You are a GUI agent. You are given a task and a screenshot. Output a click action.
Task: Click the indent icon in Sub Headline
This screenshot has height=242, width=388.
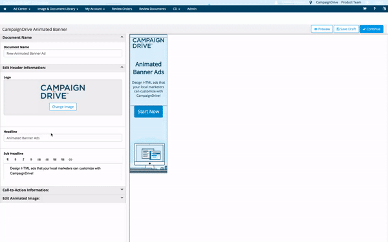point(63,159)
